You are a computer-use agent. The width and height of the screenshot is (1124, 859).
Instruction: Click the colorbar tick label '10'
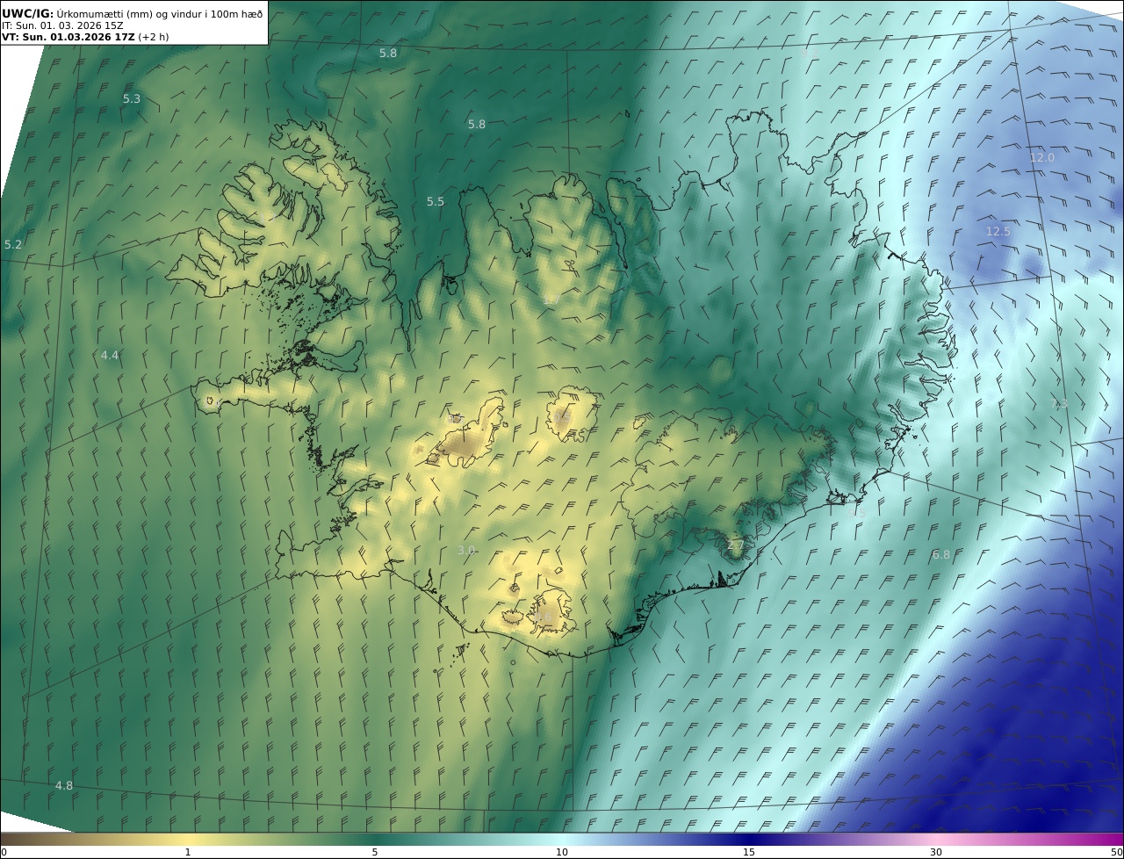pyautogui.click(x=562, y=852)
